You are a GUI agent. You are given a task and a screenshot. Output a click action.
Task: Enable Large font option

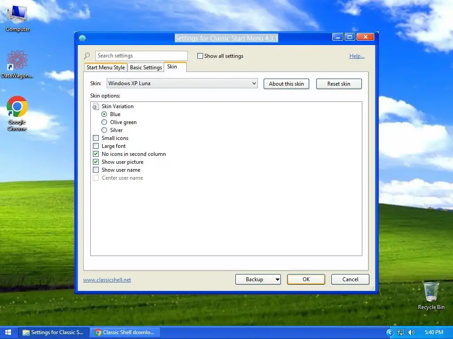[x=96, y=146]
